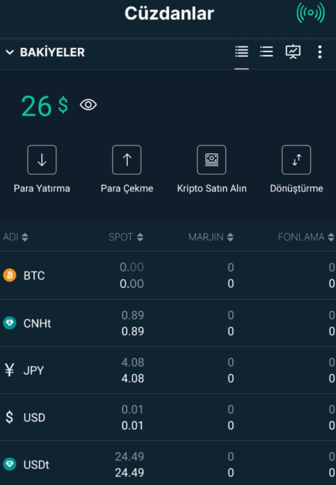The width and height of the screenshot is (336, 485).
Task: Open the Dönüştürme convert icon
Action: point(296,160)
